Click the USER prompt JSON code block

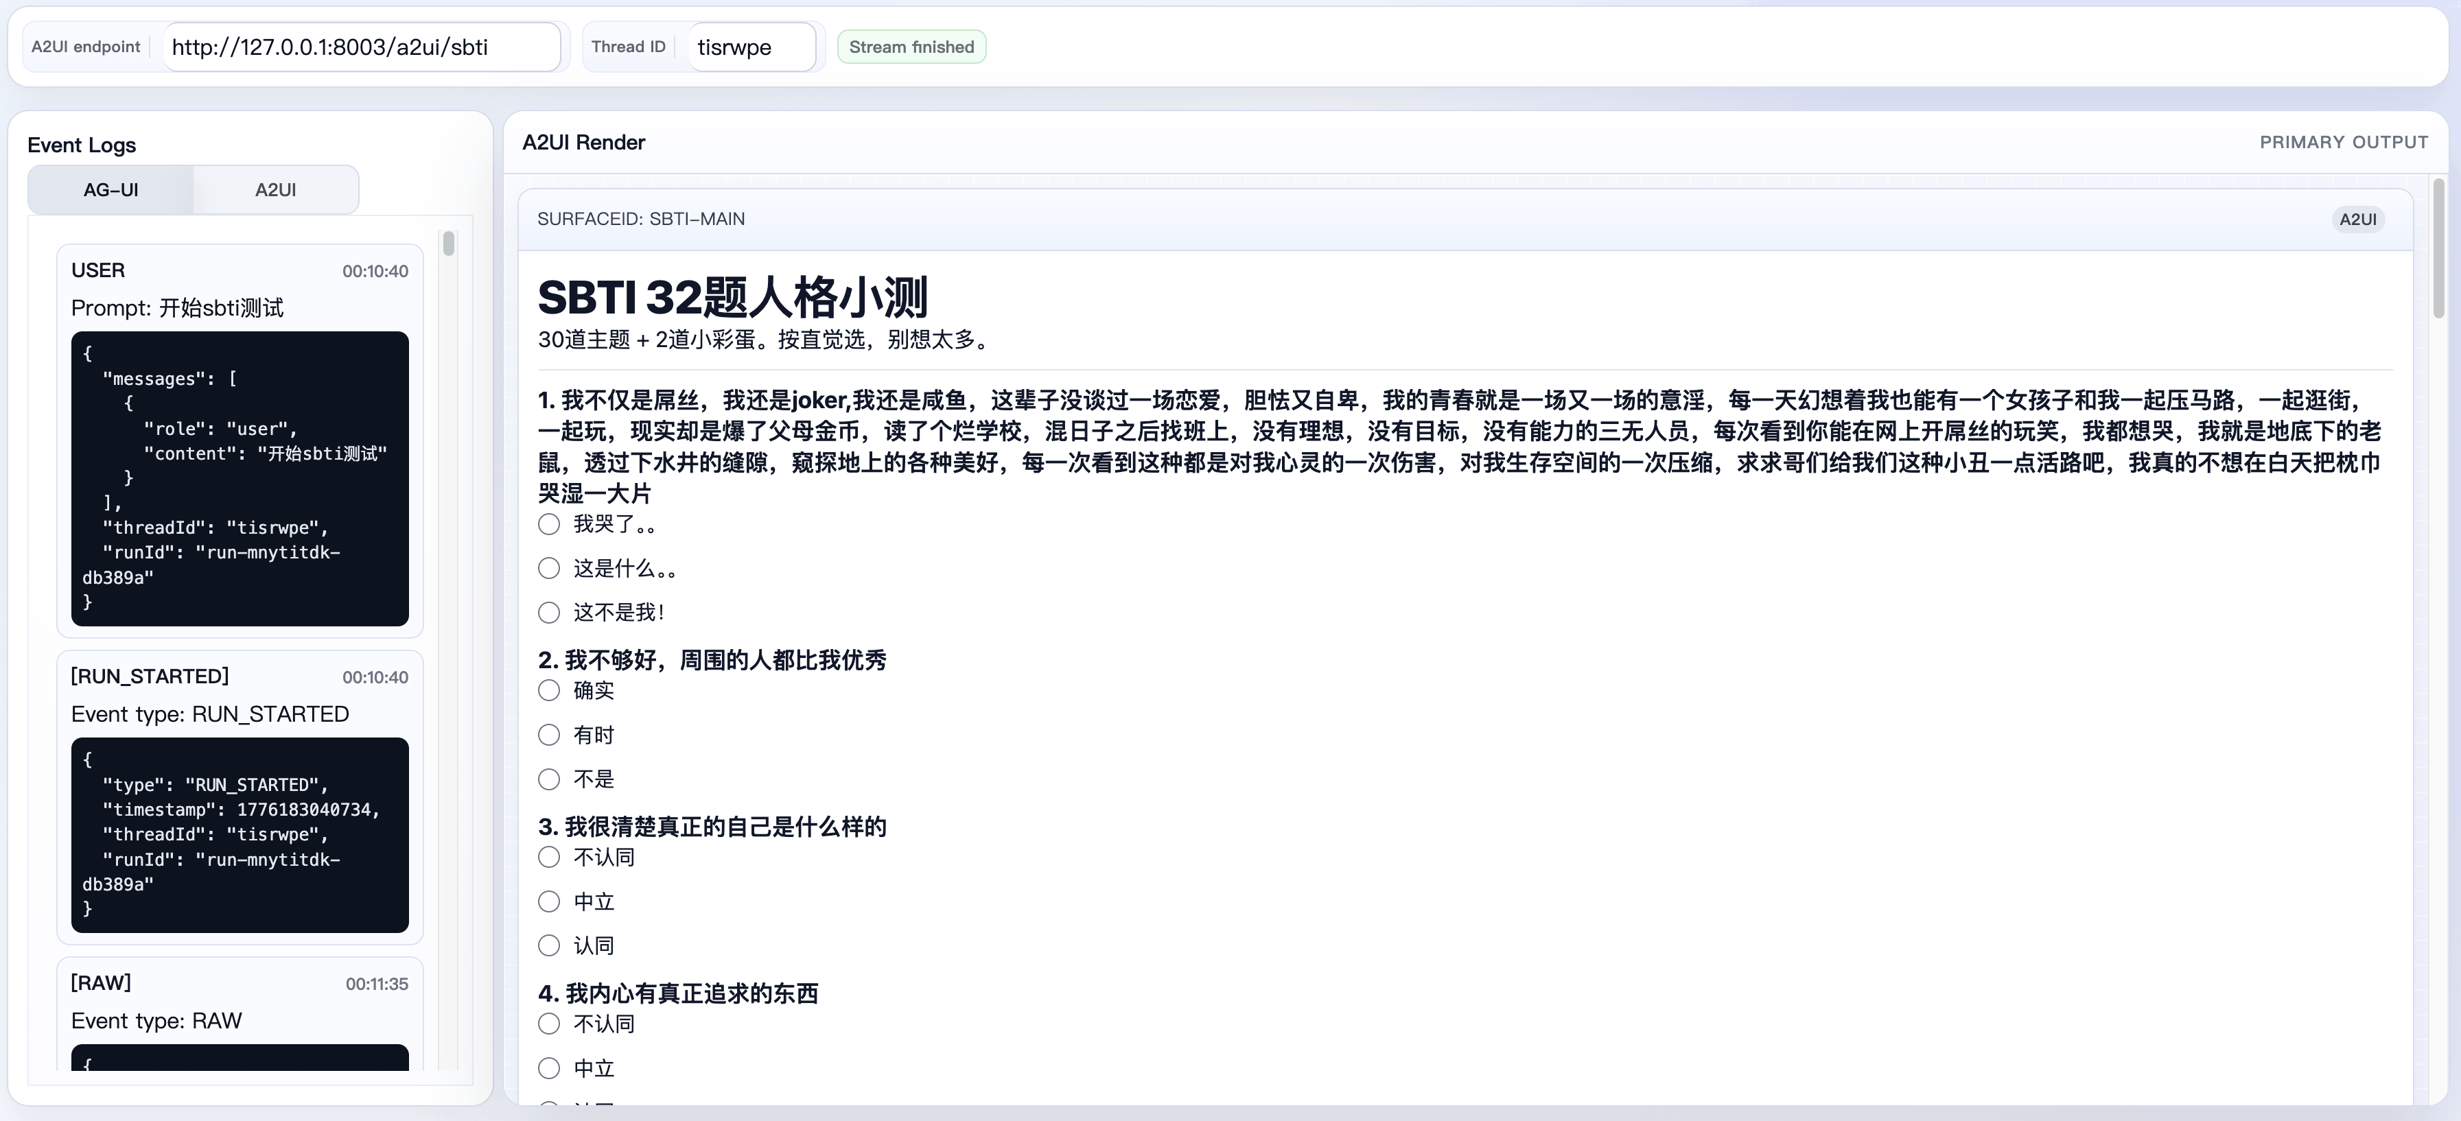pos(240,478)
